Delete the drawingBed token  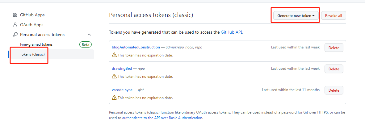(334, 69)
